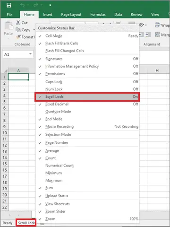Click the Copy icon
The image size is (170, 227).
[x=18, y=30]
